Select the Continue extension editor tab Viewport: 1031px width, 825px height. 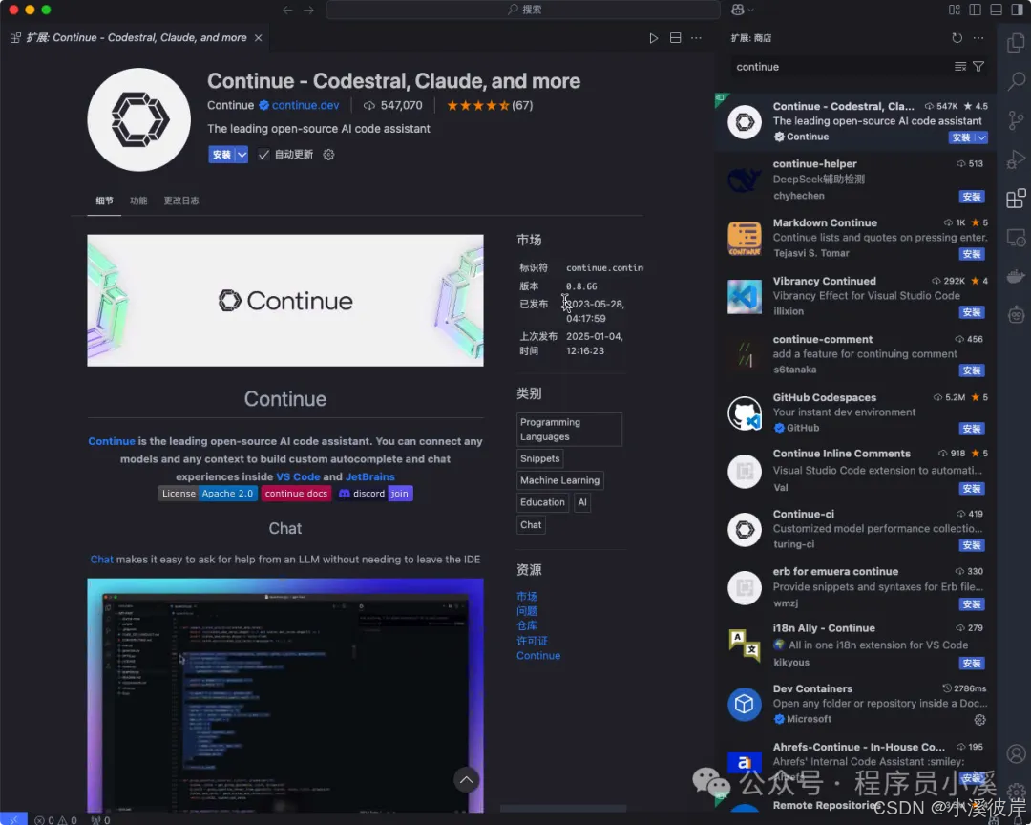pyautogui.click(x=137, y=38)
